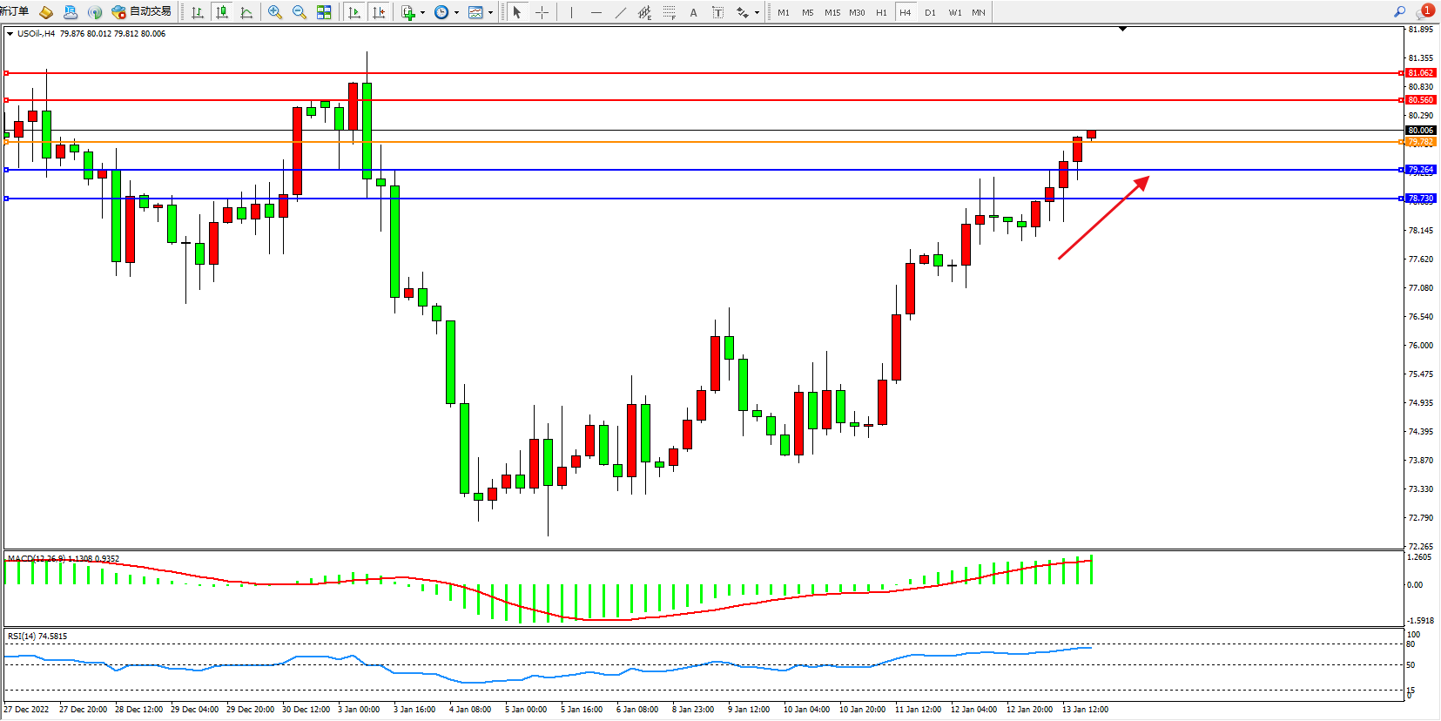The image size is (1441, 721).
Task: Pick the Fibonacci retracement tool
Action: [x=669, y=12]
